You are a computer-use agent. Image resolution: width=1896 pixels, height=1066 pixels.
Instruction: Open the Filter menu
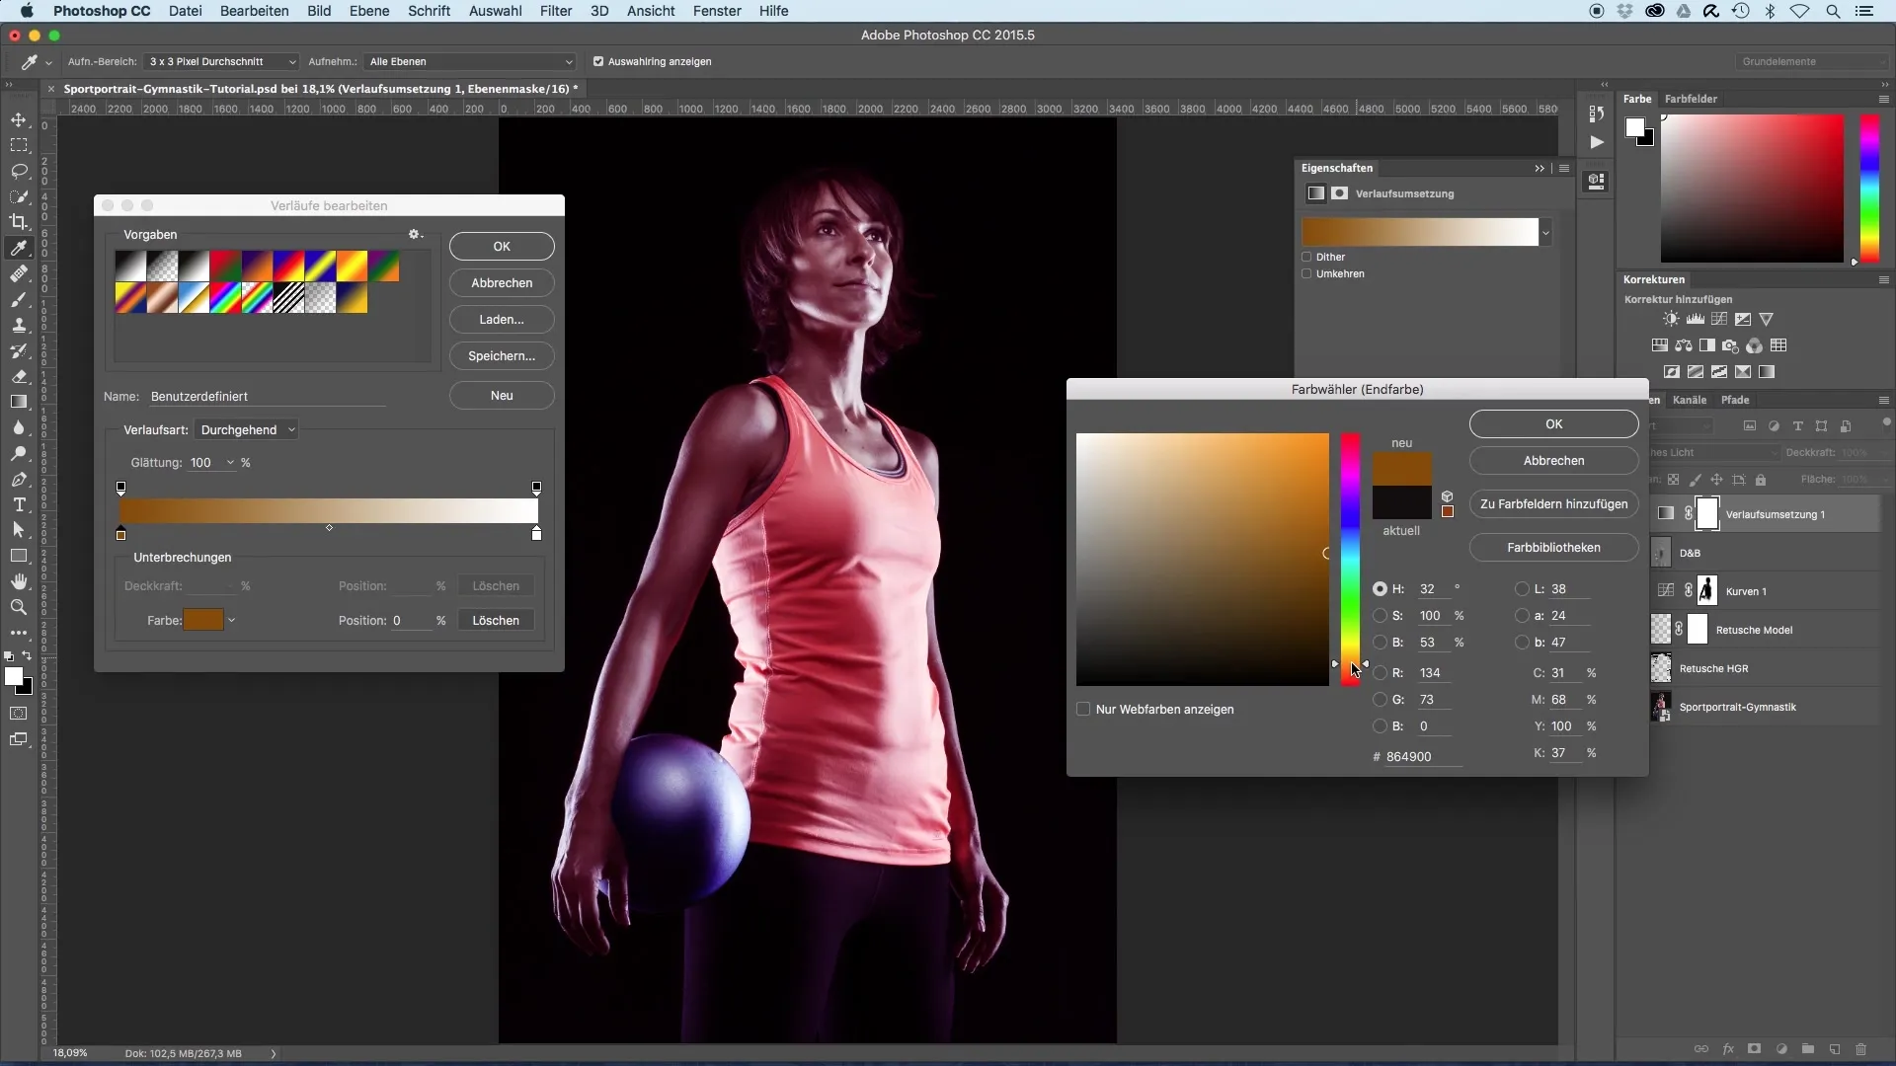pyautogui.click(x=556, y=11)
